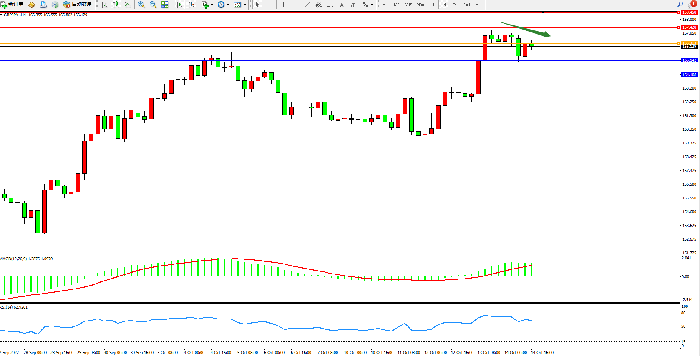Zoom out of the chart
Screen dimensions: 700x356
[x=153, y=5]
